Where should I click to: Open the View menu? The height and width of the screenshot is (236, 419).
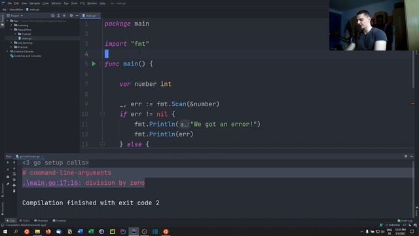point(24,3)
